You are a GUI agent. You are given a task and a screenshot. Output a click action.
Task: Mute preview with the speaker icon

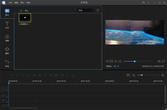pos(159,61)
